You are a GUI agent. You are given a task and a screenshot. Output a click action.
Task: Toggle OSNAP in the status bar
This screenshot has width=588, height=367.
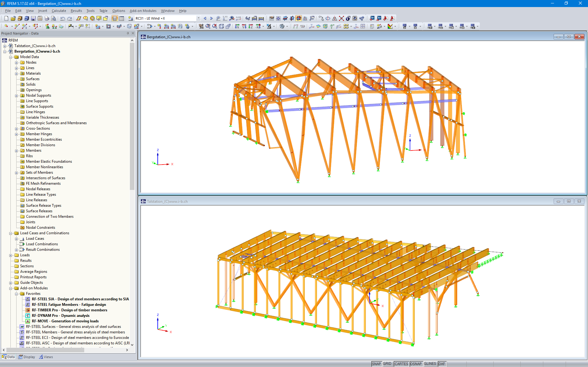(416, 364)
